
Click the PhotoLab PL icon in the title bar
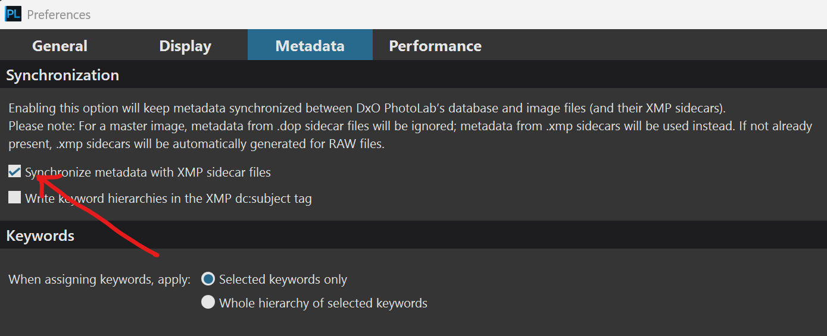pyautogui.click(x=13, y=14)
